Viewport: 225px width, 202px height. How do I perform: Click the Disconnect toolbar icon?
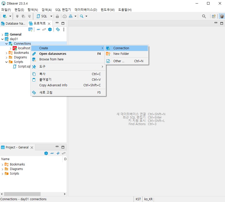tap(29, 16)
